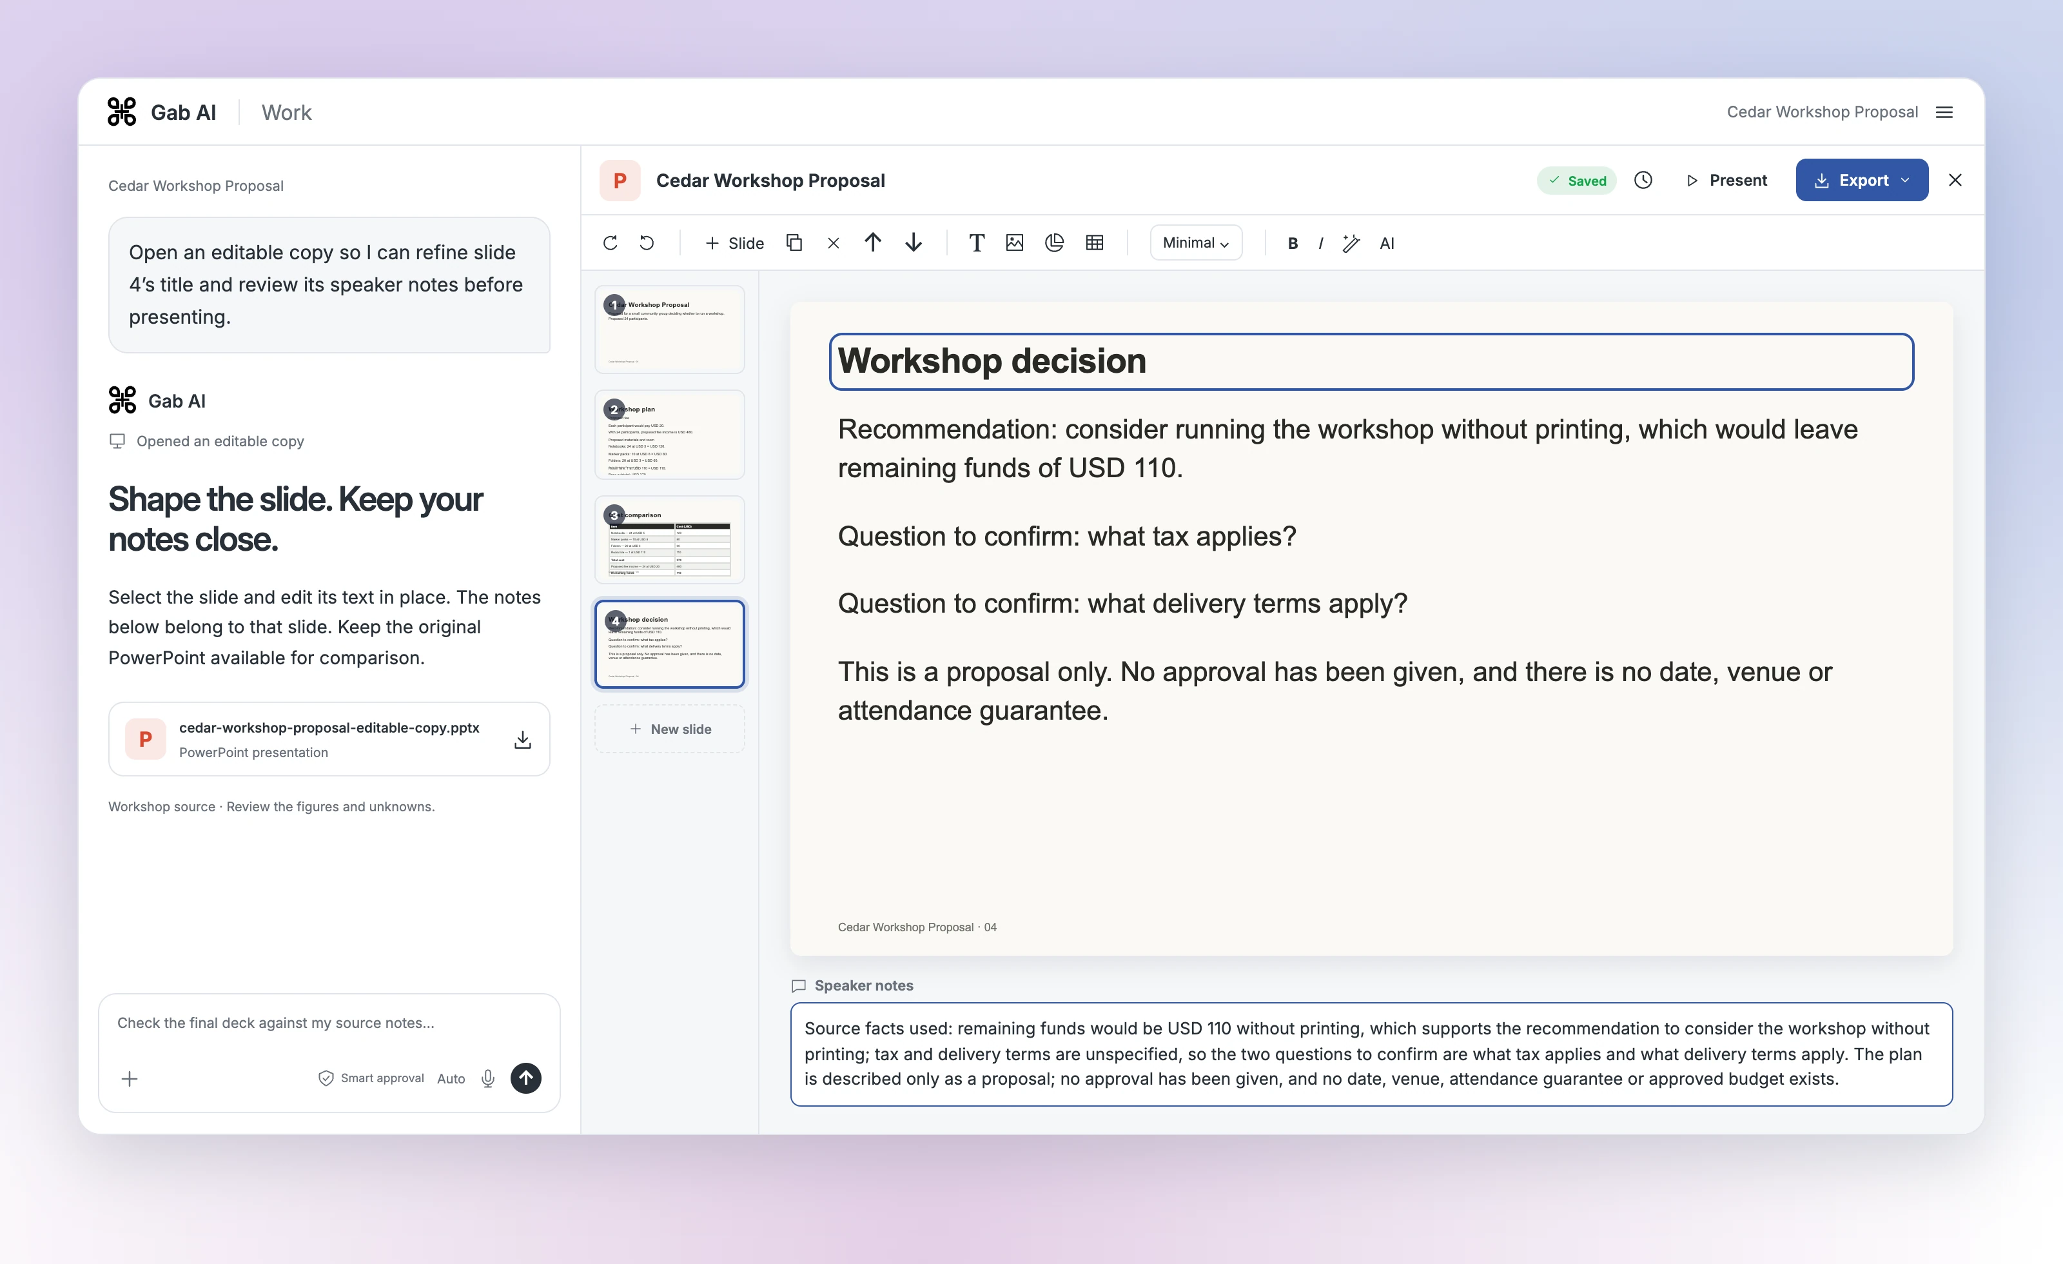Open the Auto mode selector
Screen dimensions: 2063x1264
[451, 1079]
